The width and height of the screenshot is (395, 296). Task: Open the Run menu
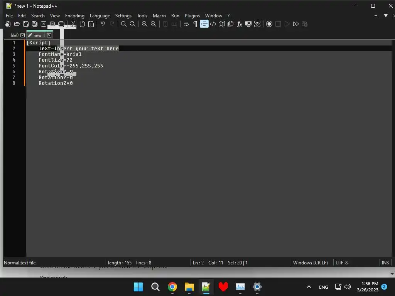click(x=175, y=15)
